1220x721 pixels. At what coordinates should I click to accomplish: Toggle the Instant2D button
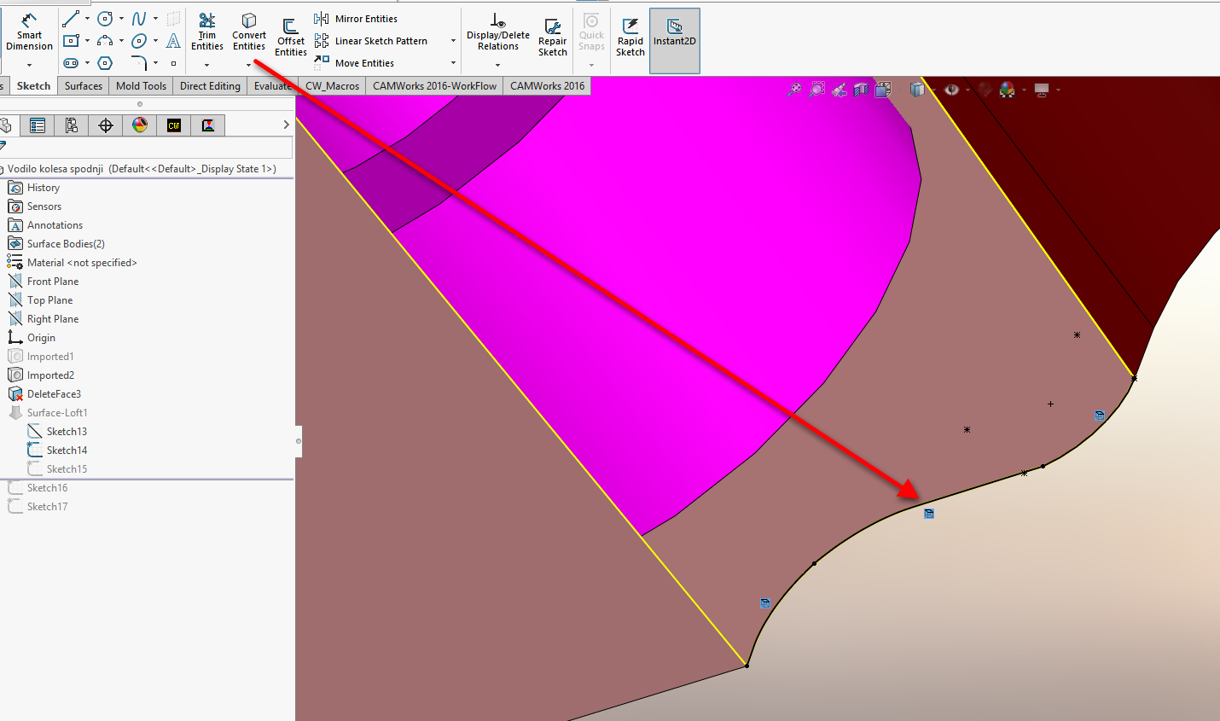pyautogui.click(x=674, y=33)
